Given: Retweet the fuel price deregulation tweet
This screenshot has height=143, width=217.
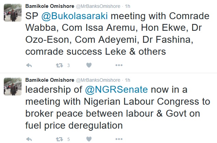Looking at the screenshot, I should [x=59, y=139].
